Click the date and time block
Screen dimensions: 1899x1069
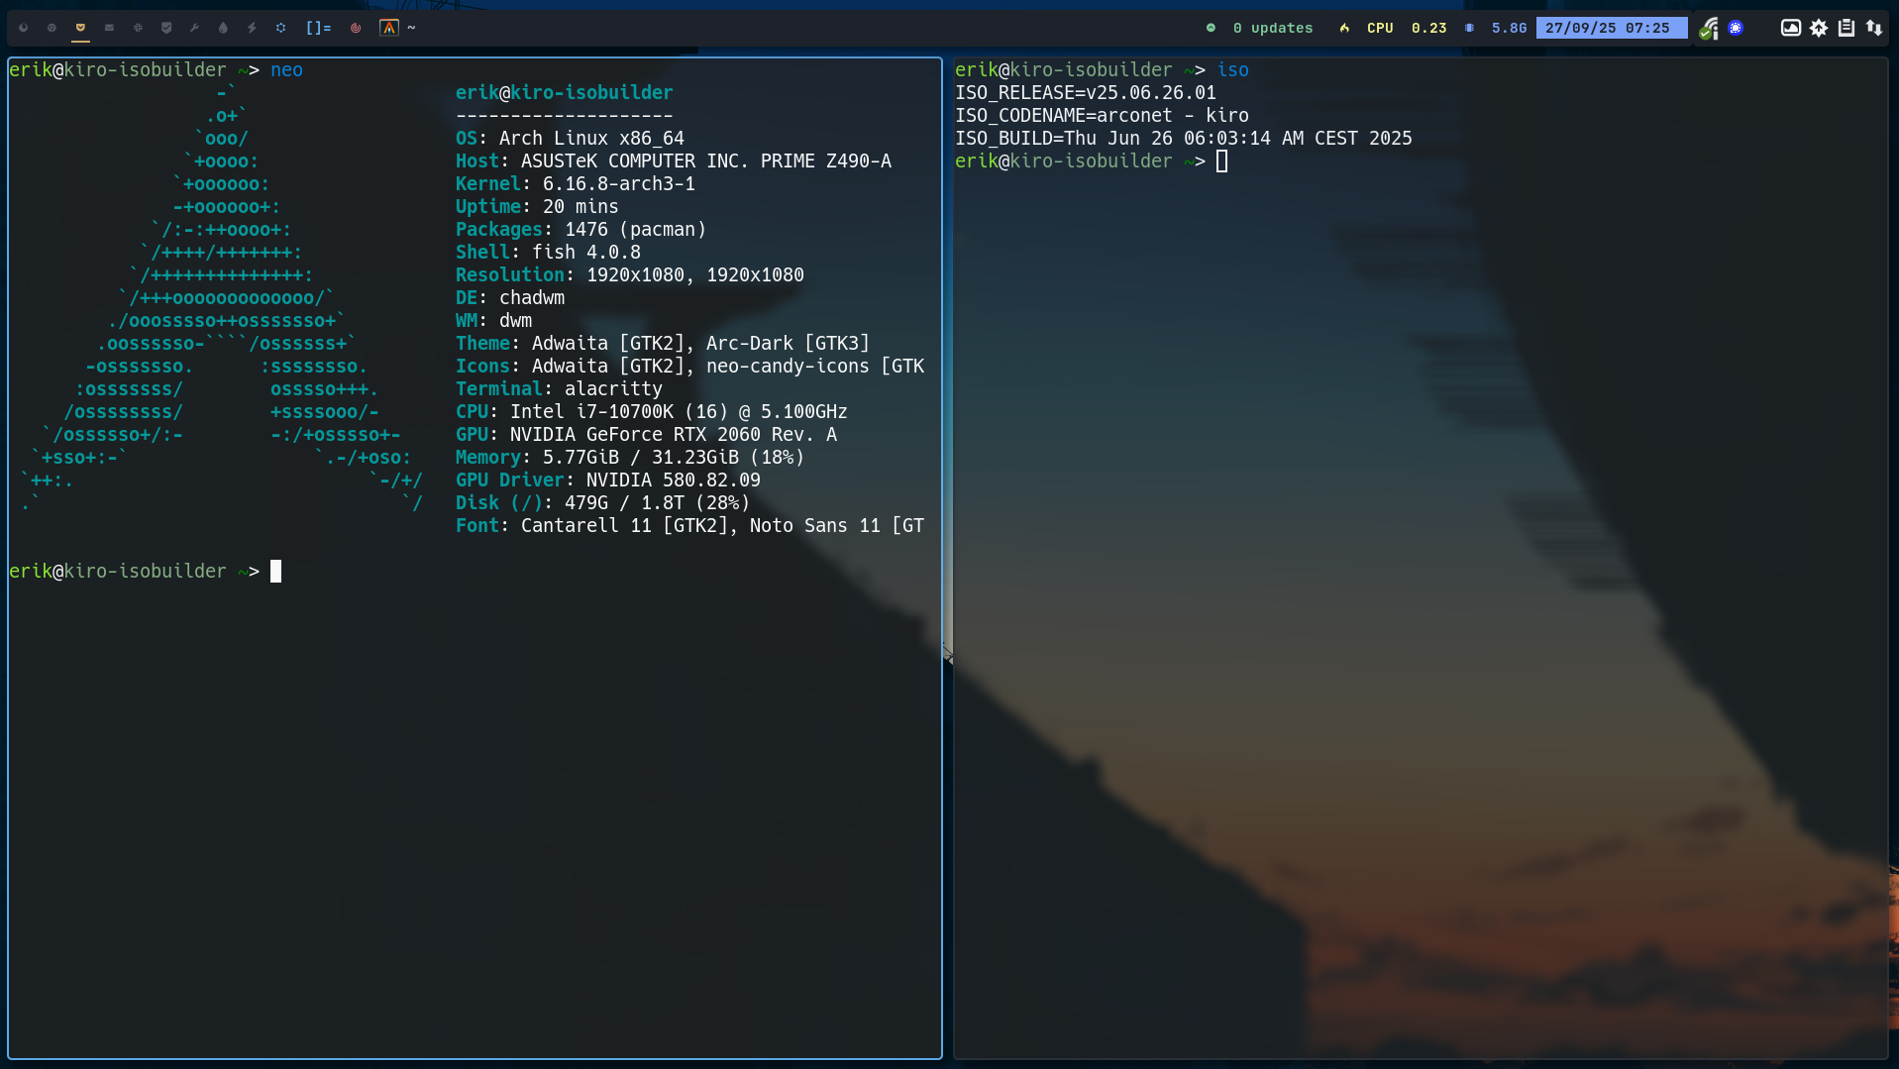(1612, 28)
